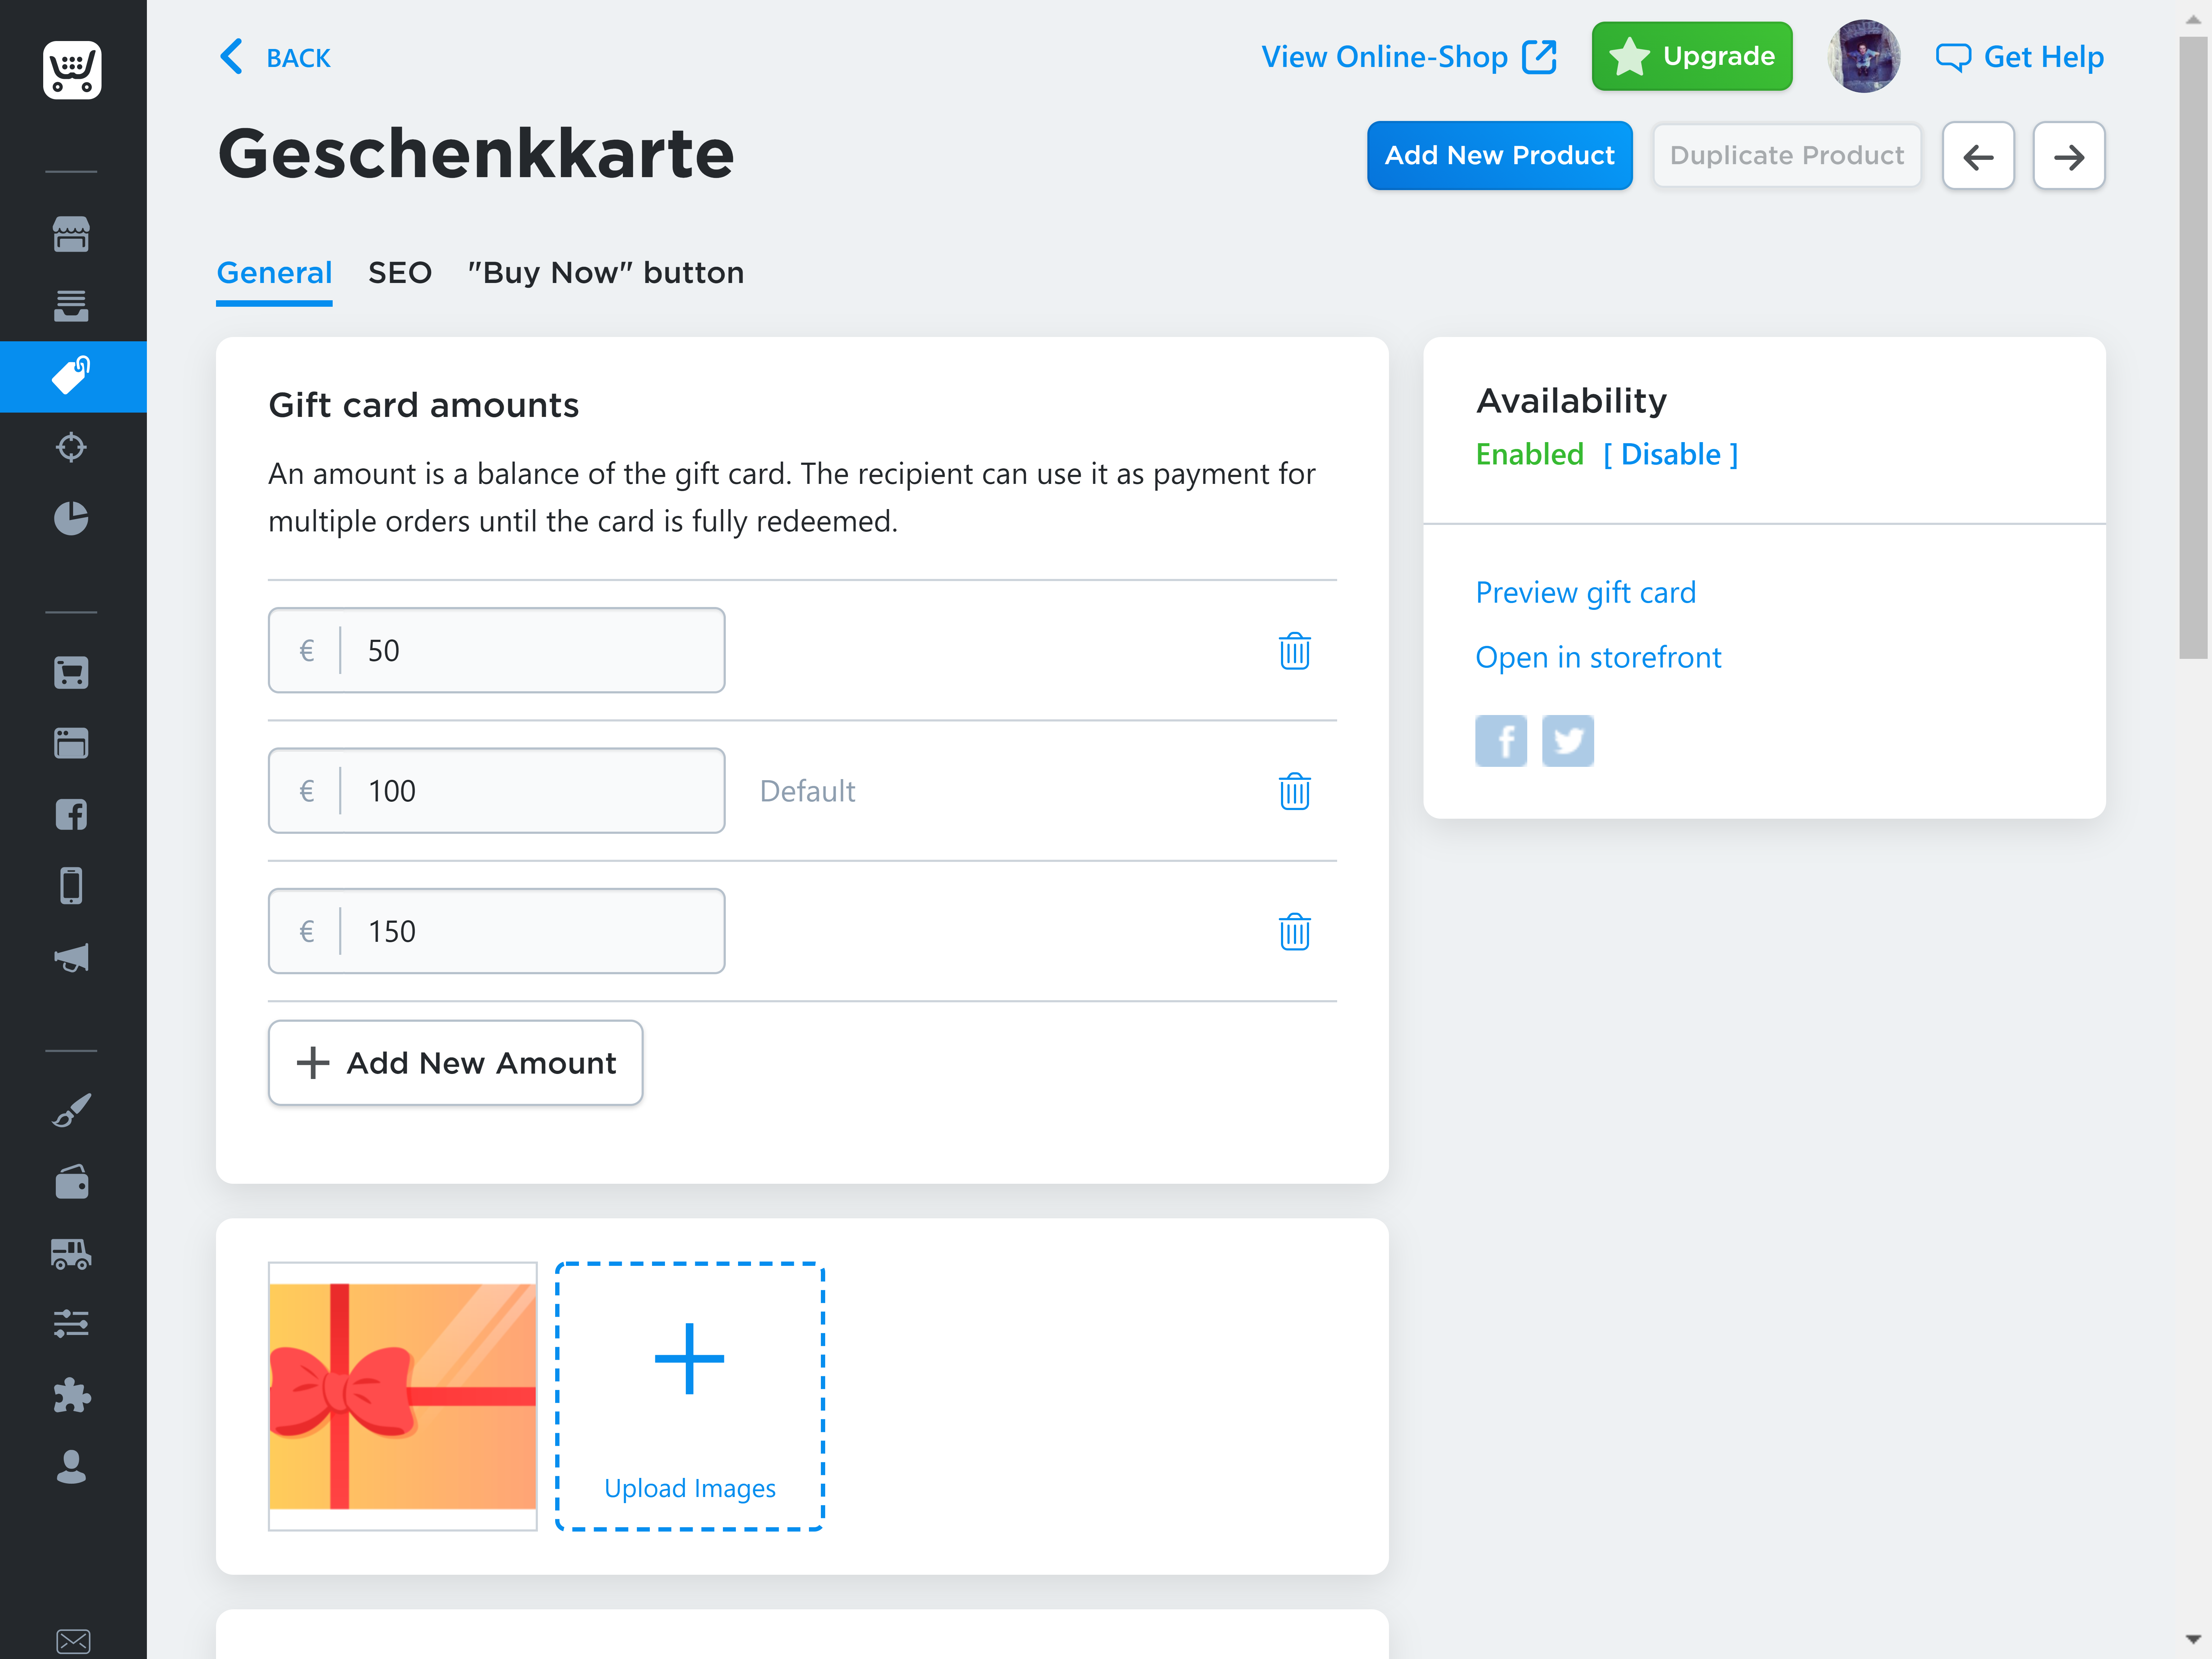This screenshot has width=2212, height=1659.
Task: Open the pie chart reports icon
Action: (71, 518)
